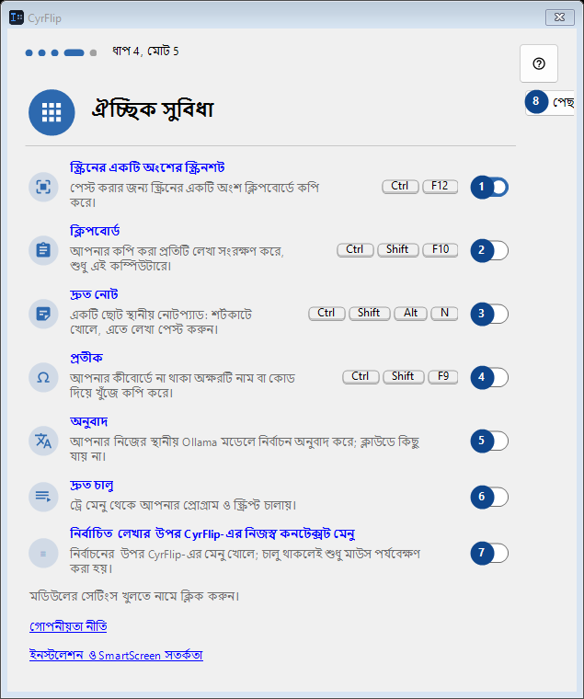Open the দ্রুত নোট module settings link
The width and height of the screenshot is (584, 699).
click(x=94, y=294)
